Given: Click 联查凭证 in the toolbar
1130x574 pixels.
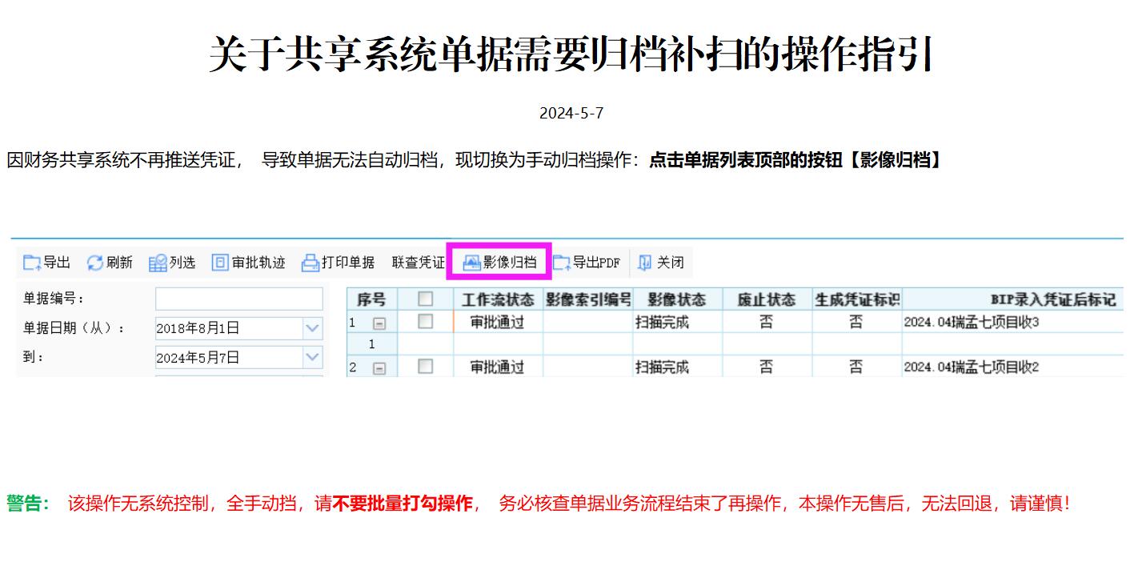Looking at the screenshot, I should (x=418, y=263).
